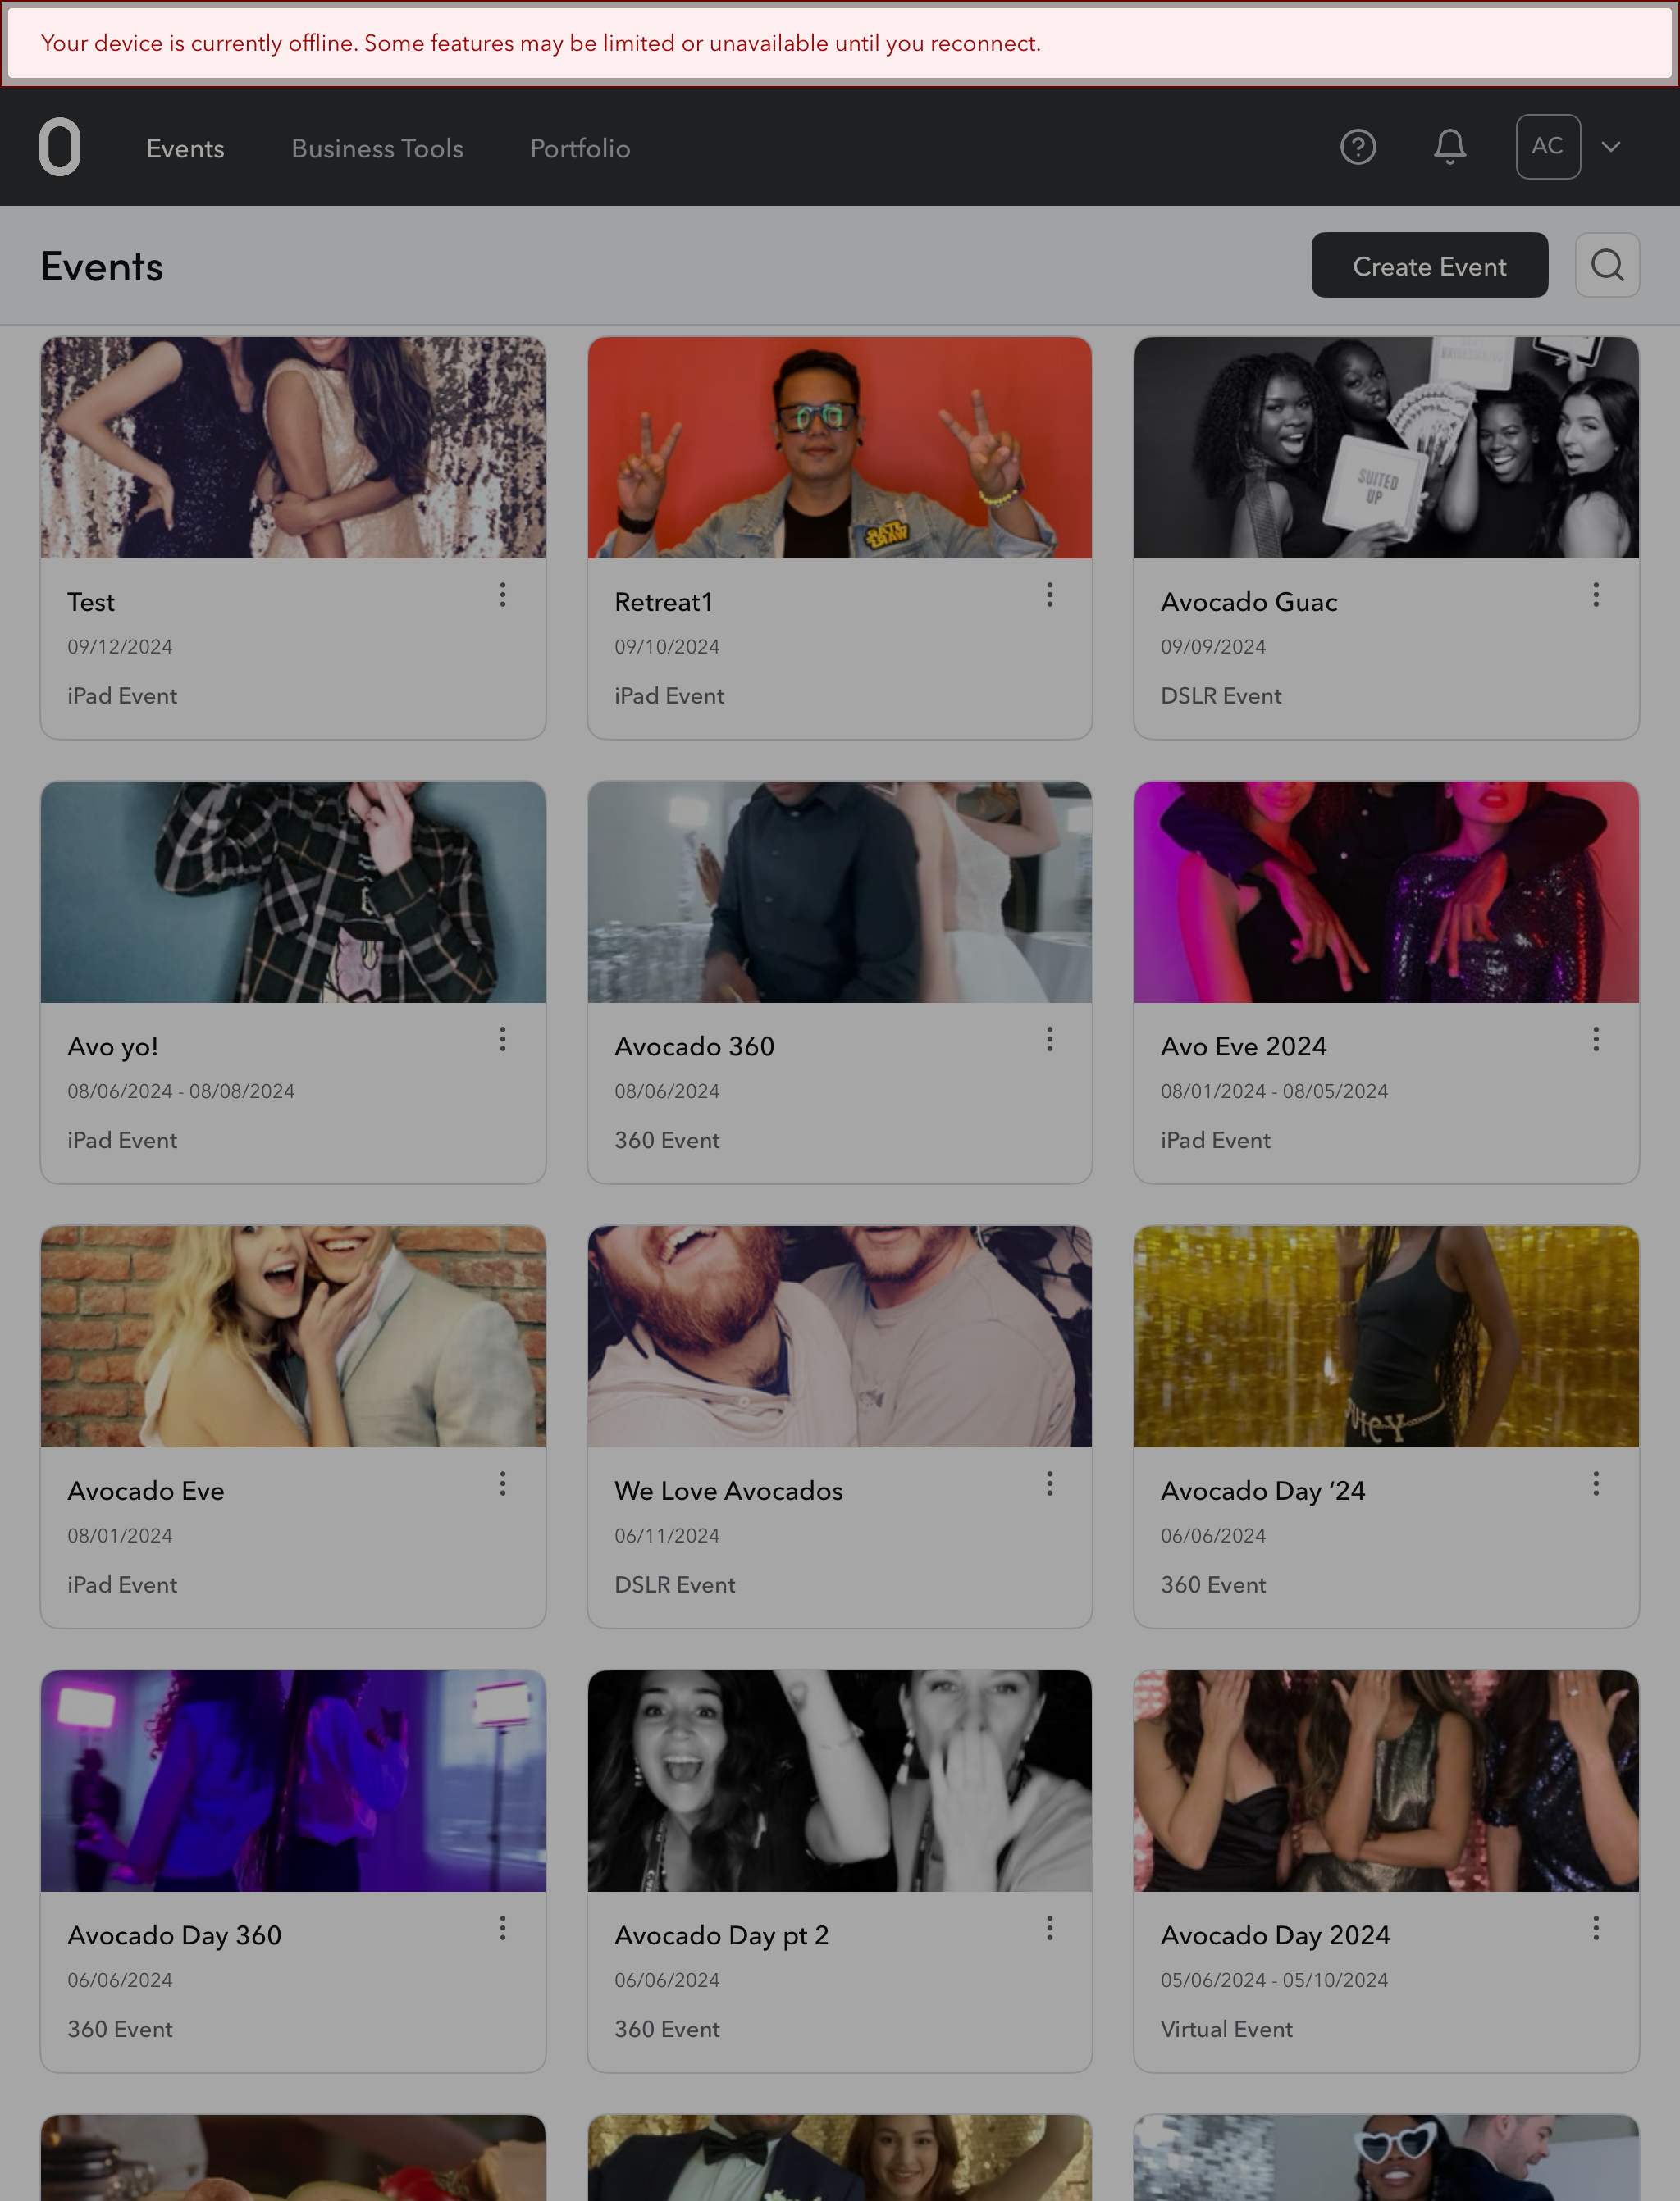The image size is (1680, 2201).
Task: Open options menu for Test event
Action: [x=503, y=595]
